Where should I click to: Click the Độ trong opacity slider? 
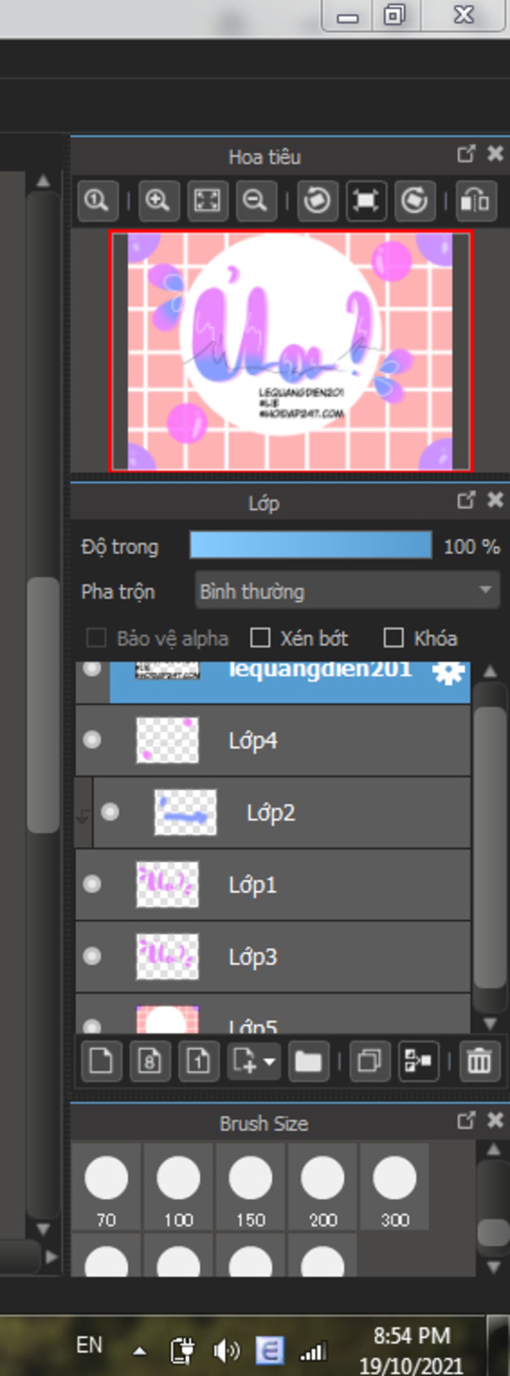[x=311, y=545]
